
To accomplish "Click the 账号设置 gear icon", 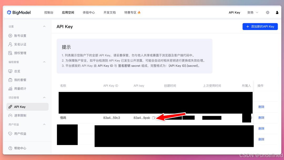I will pyautogui.click(x=10, y=36).
